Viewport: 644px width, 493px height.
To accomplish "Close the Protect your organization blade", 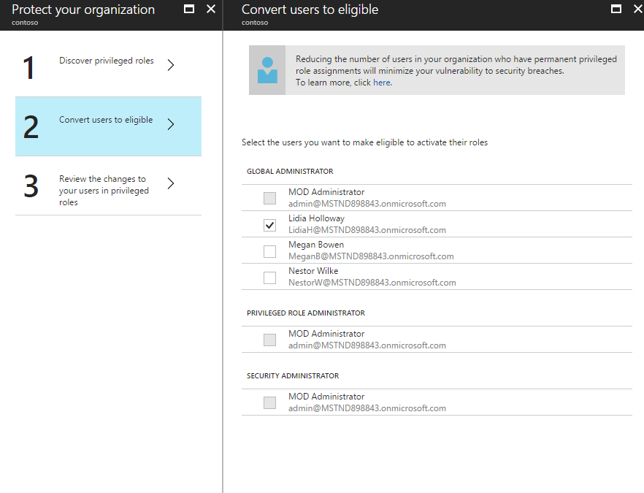I will [211, 9].
